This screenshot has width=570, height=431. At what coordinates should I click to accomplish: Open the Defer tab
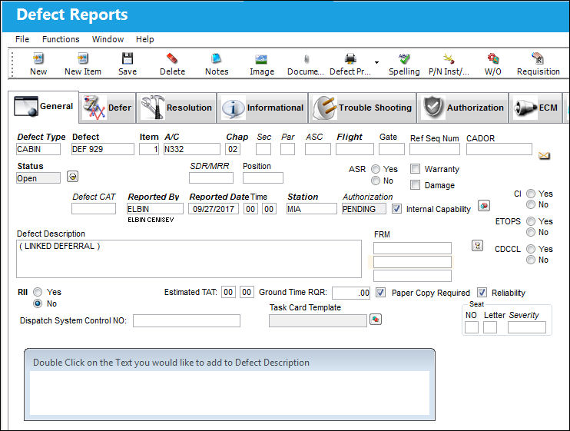click(108, 108)
